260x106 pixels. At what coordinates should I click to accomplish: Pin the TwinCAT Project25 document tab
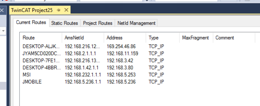58,10
